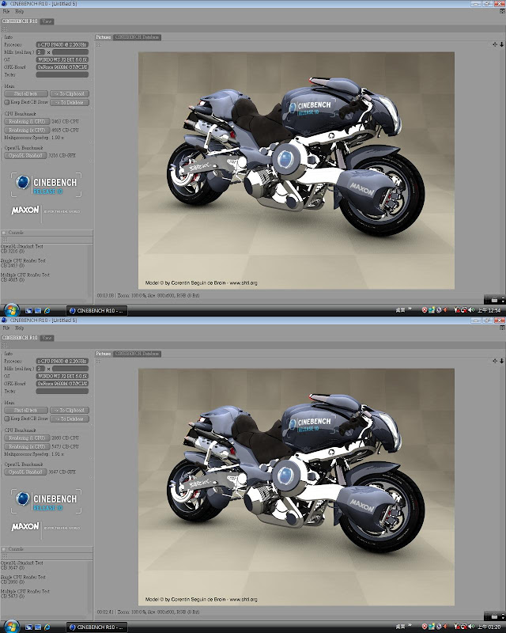Click Tester input field, 01:20 window
506x633 pixels.
(62, 391)
